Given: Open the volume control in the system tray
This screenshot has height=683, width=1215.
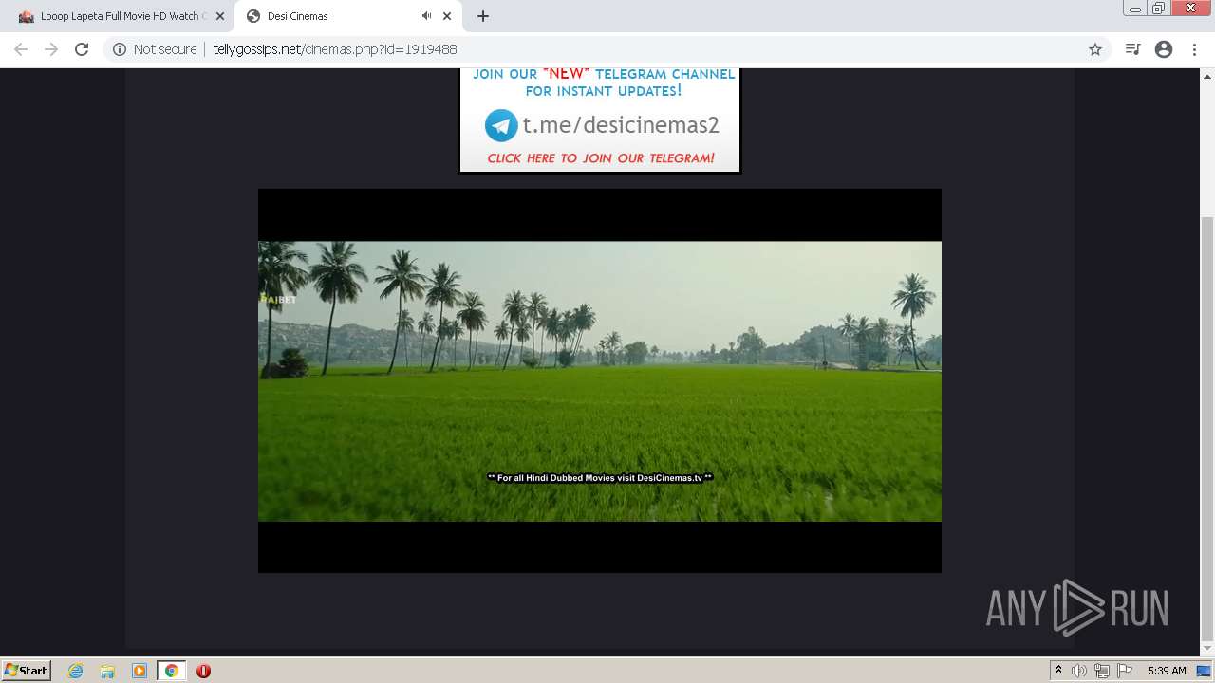Looking at the screenshot, I should coord(1079,671).
